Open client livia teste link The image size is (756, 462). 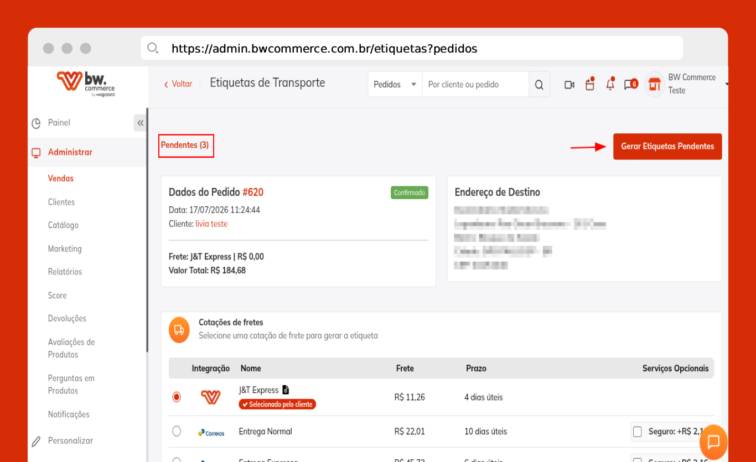211,224
